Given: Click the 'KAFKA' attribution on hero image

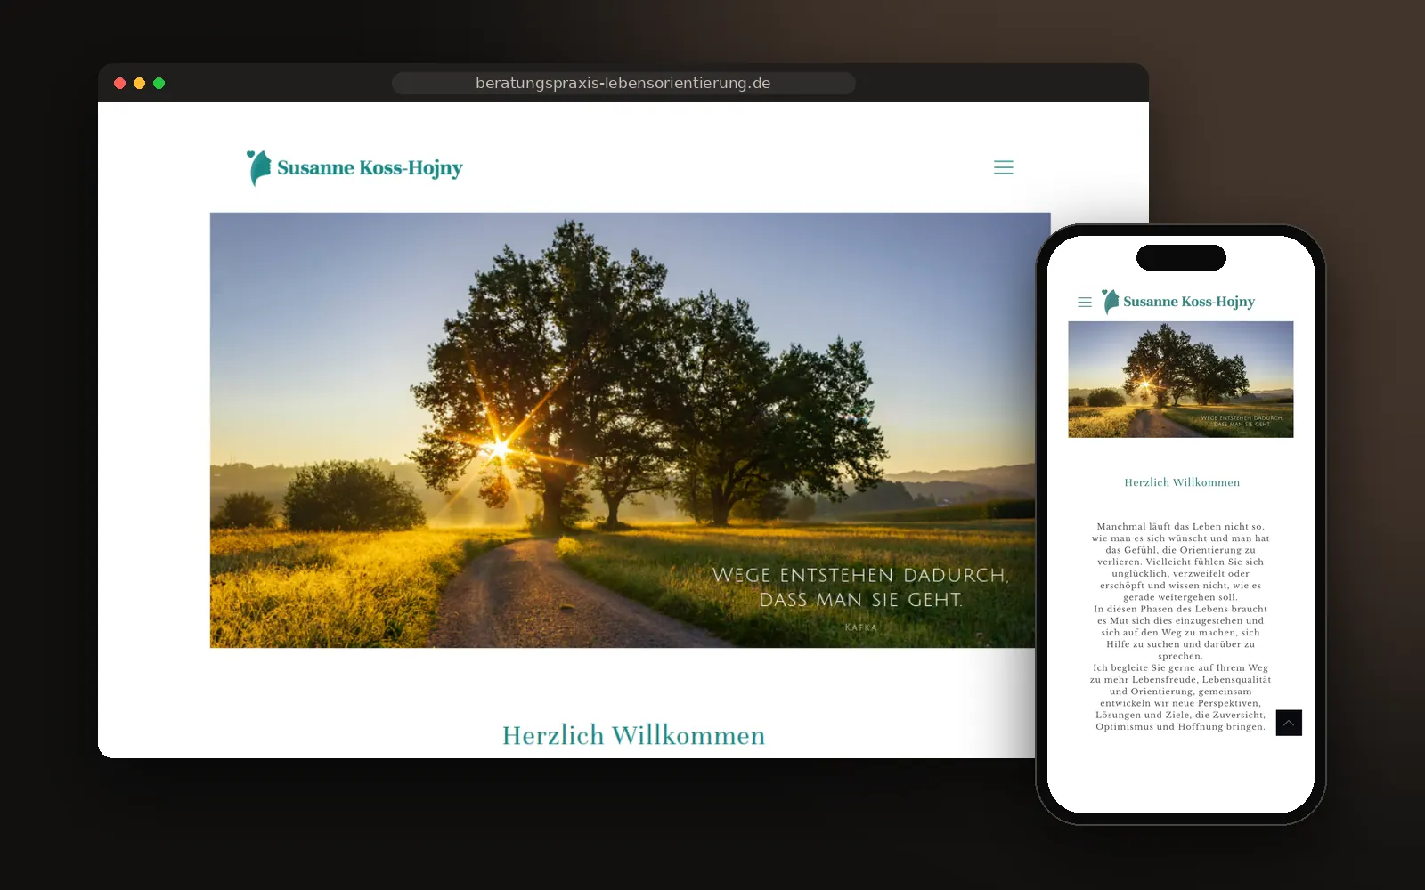Looking at the screenshot, I should (x=861, y=627).
